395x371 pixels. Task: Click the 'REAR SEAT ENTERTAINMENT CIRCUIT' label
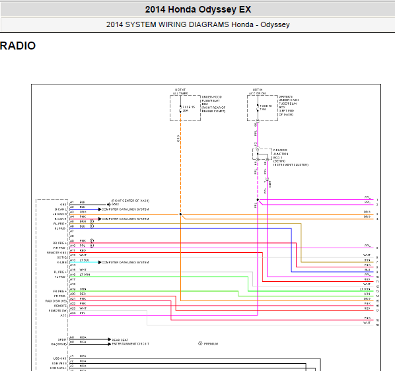pyautogui.click(x=131, y=342)
